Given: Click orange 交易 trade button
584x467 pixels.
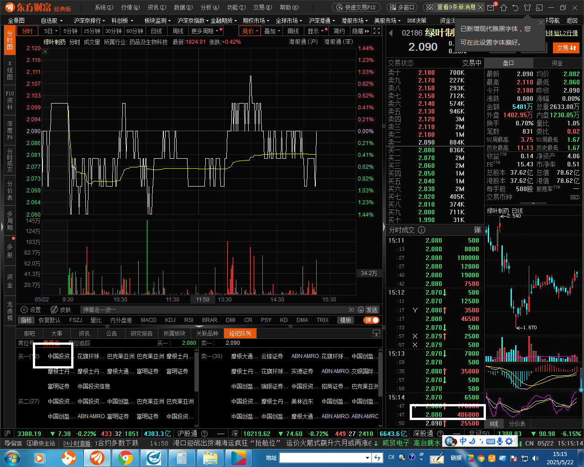Looking at the screenshot, I should [566, 47].
